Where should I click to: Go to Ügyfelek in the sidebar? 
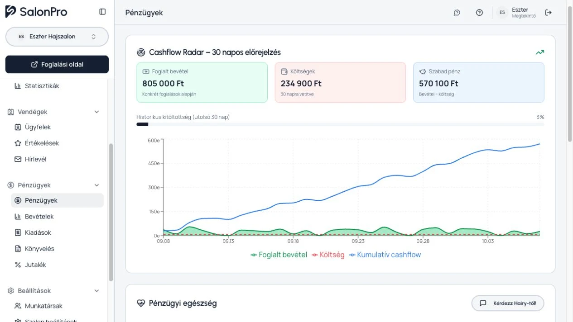[x=57, y=127]
